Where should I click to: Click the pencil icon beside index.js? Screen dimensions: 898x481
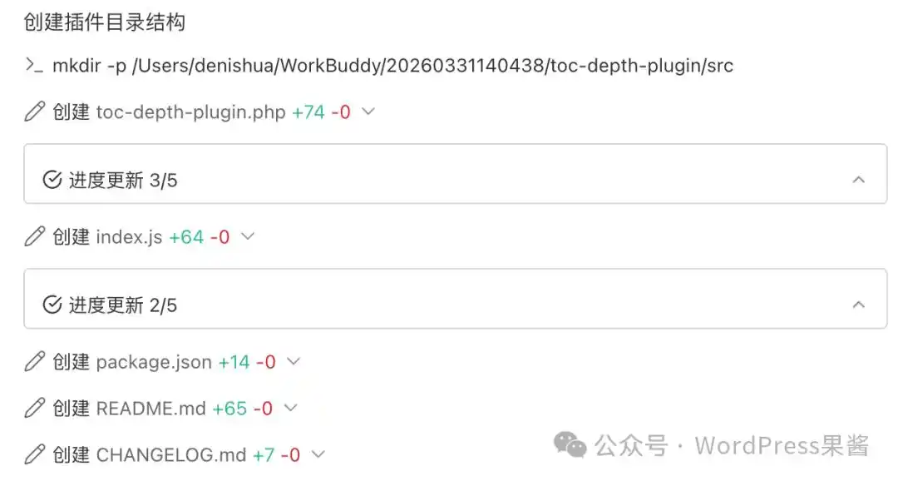click(x=34, y=236)
